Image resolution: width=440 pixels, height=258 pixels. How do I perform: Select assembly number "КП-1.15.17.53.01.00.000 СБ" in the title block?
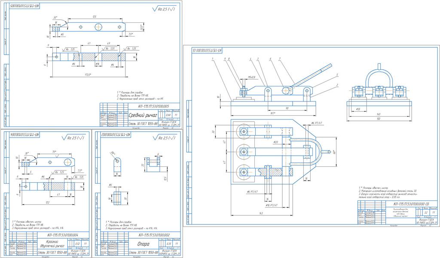pos(411,204)
